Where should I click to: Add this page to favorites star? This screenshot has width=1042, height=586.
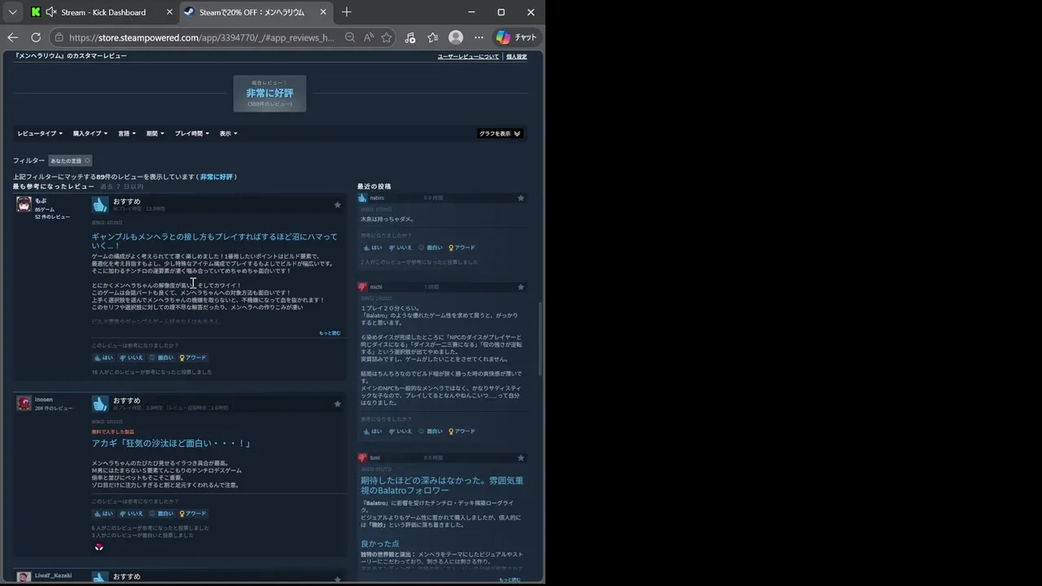(387, 37)
